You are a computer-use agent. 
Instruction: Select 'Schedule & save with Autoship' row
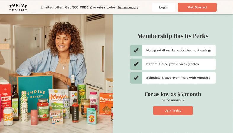[173, 78]
